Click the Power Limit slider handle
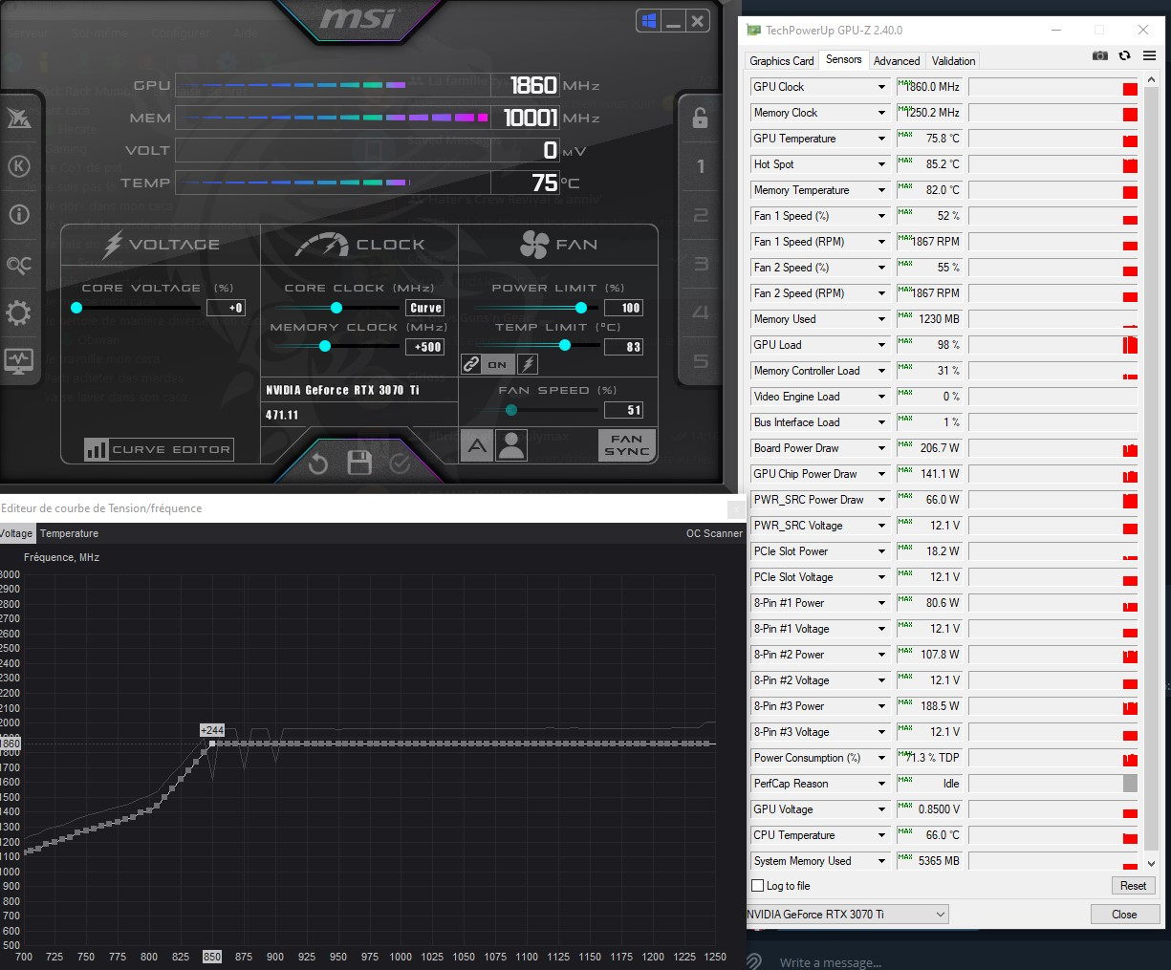The width and height of the screenshot is (1171, 970). click(581, 308)
